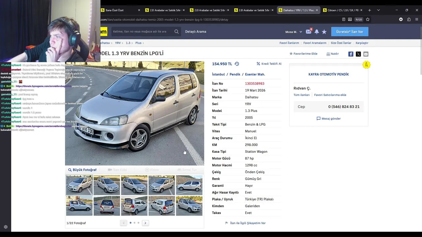Open Favori İlanlarım menu link
Screen dimensions: 422x237
click(289, 43)
